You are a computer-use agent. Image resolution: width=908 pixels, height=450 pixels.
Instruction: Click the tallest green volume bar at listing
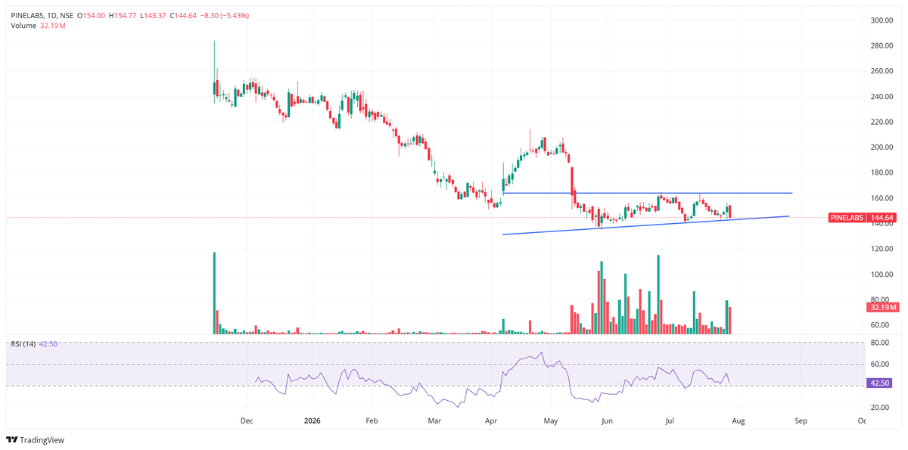coord(214,293)
